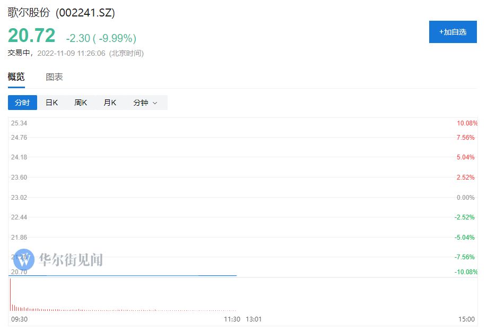487x330 pixels.
Task: Click the 23.02 price axis label
Action: [x=19, y=198]
